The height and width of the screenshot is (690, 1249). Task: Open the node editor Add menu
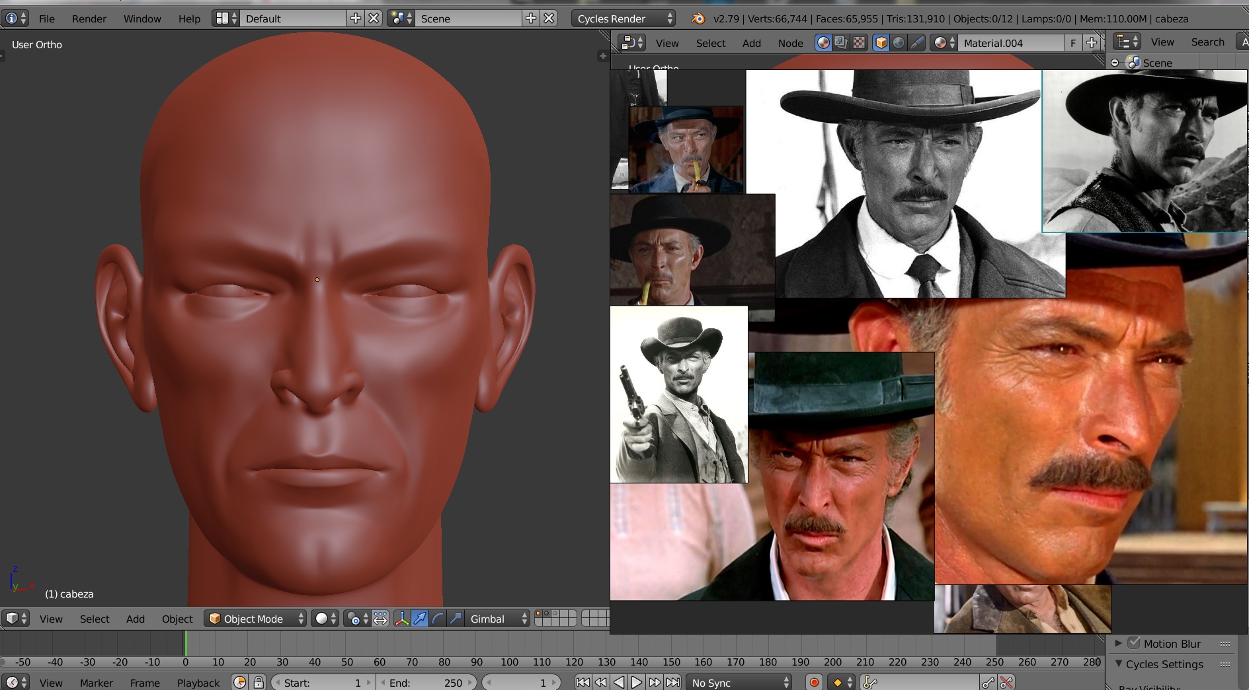pyautogui.click(x=752, y=43)
